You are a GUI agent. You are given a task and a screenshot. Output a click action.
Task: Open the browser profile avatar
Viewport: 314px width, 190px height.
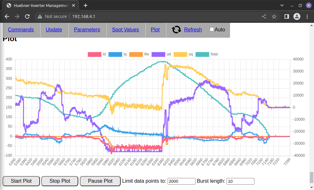[297, 16]
